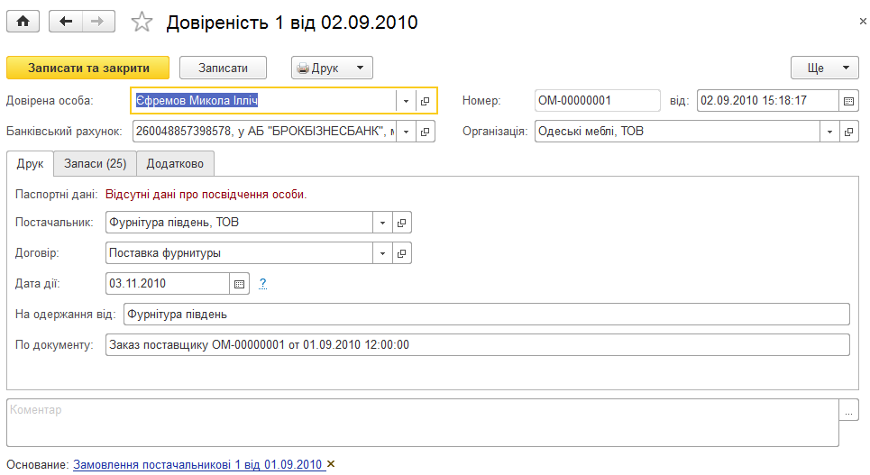Switch to the Запаси (25) tab
This screenshot has width=870, height=475.
(x=95, y=164)
